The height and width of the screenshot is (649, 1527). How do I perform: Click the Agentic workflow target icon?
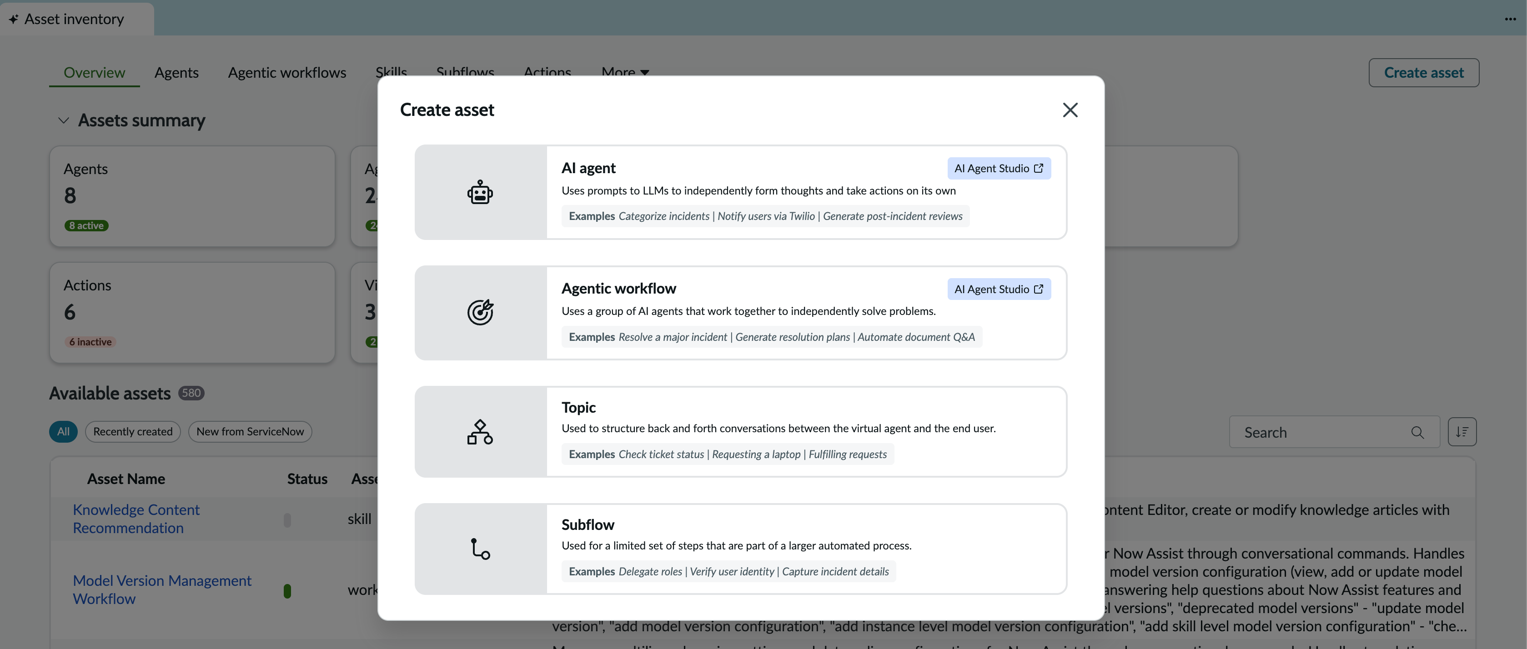click(480, 312)
